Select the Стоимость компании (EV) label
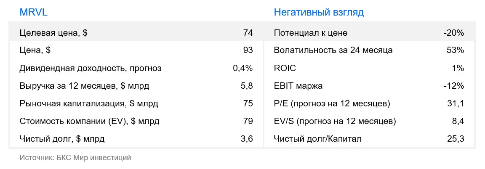The image size is (485, 169). pyautogui.click(x=90, y=121)
